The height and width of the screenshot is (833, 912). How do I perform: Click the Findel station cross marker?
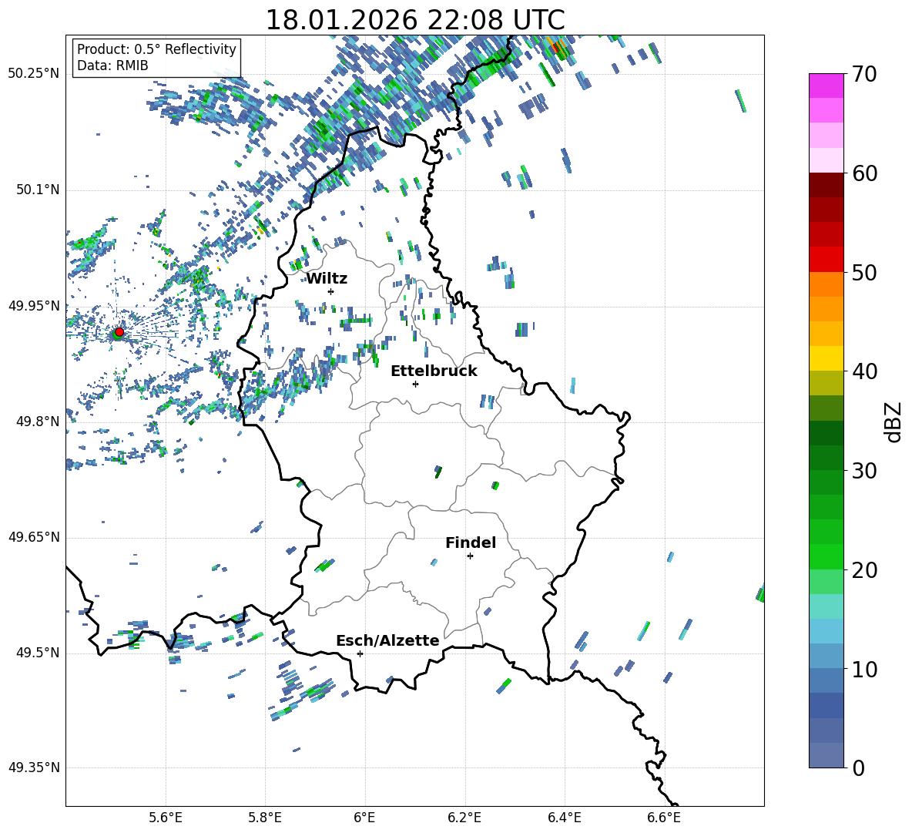[x=470, y=556]
